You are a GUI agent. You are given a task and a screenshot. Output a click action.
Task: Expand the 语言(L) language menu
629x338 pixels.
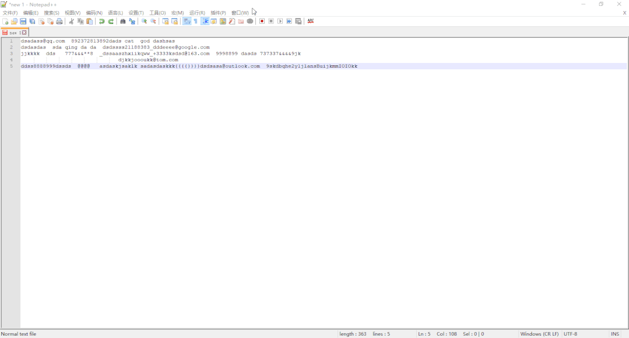[x=115, y=13]
